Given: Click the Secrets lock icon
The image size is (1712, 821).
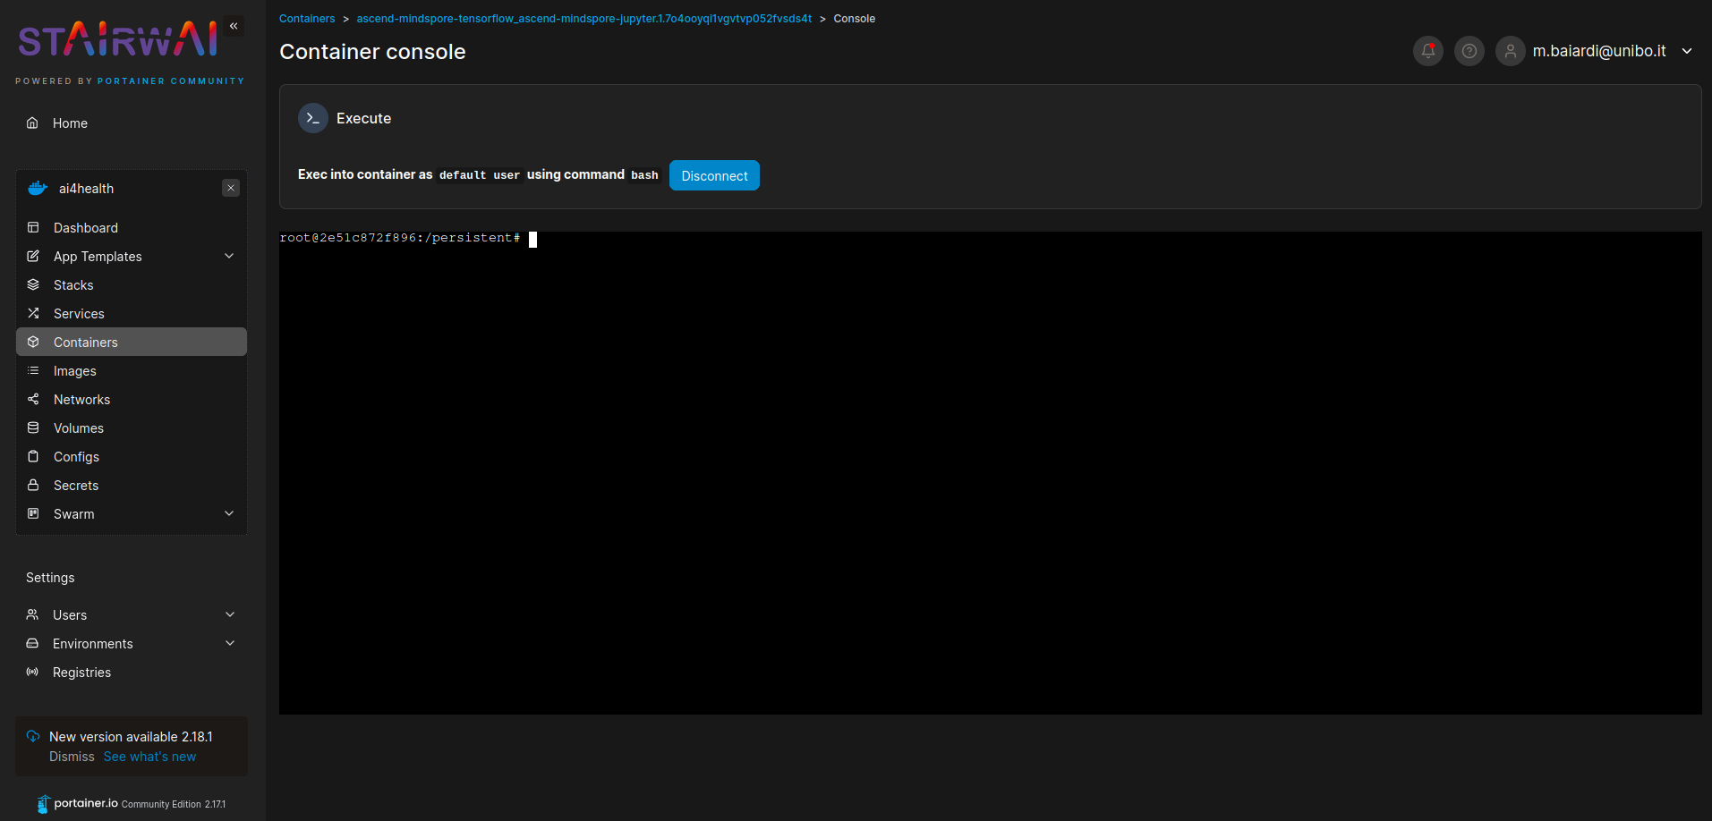Looking at the screenshot, I should point(33,486).
